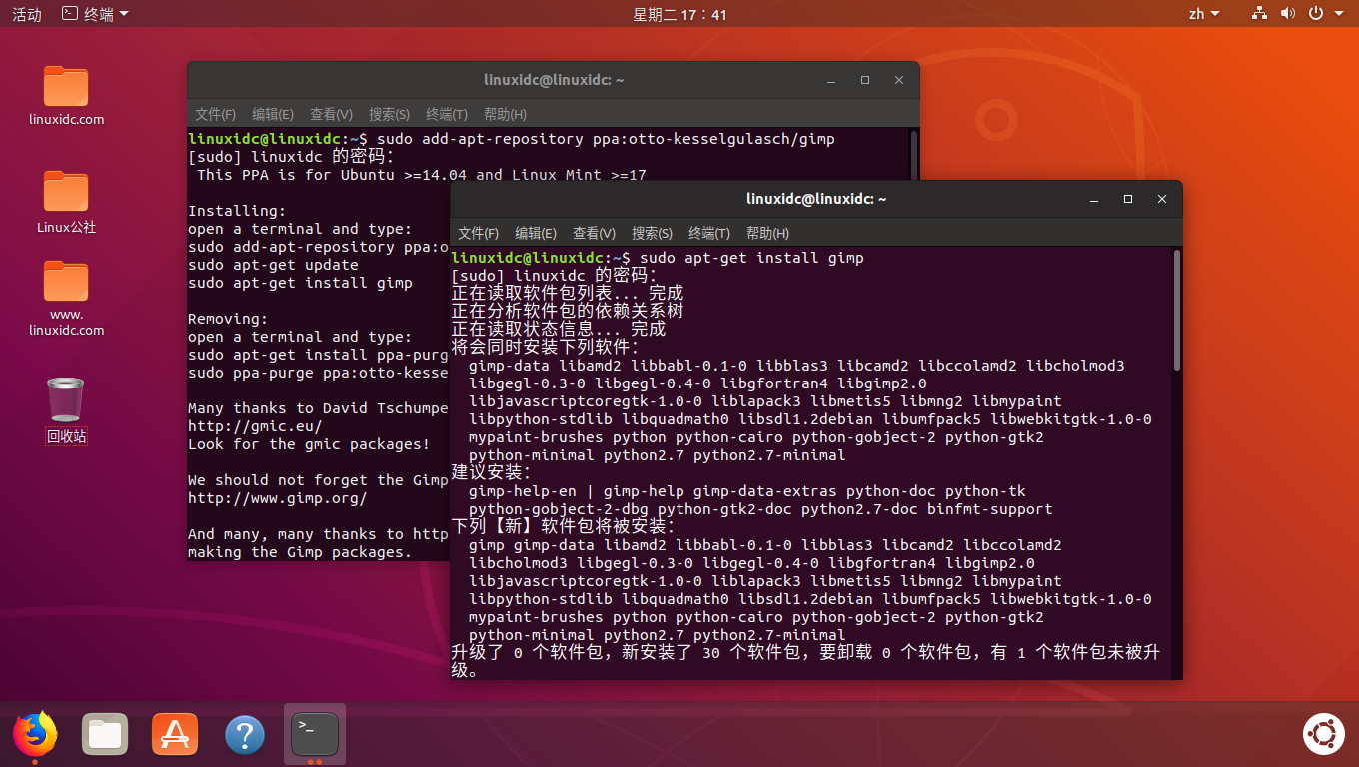Open Files manager in the dock
Image resolution: width=1359 pixels, height=767 pixels.
pos(105,735)
